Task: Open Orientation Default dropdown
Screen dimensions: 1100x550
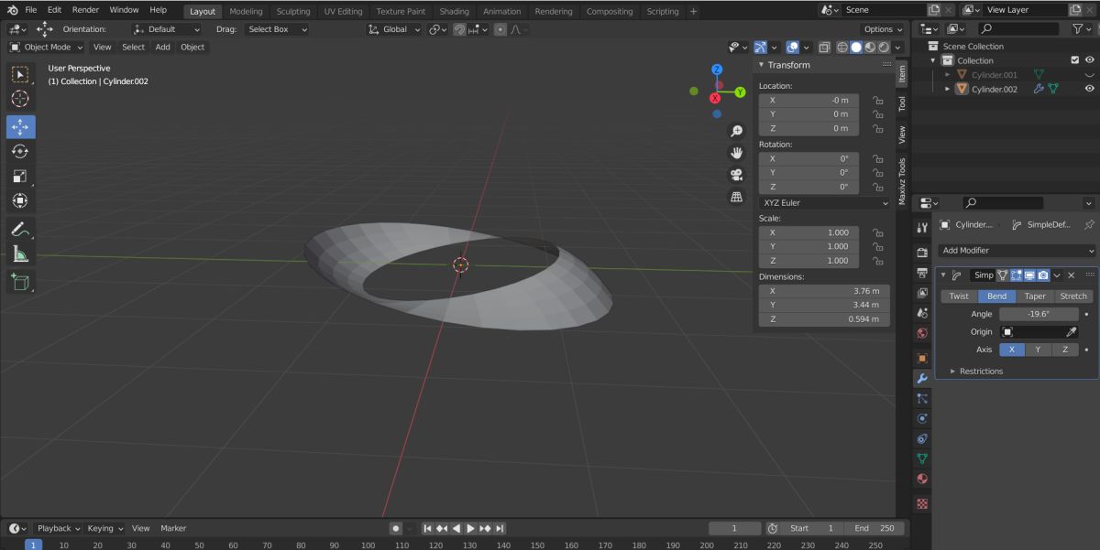Action: [x=167, y=29]
